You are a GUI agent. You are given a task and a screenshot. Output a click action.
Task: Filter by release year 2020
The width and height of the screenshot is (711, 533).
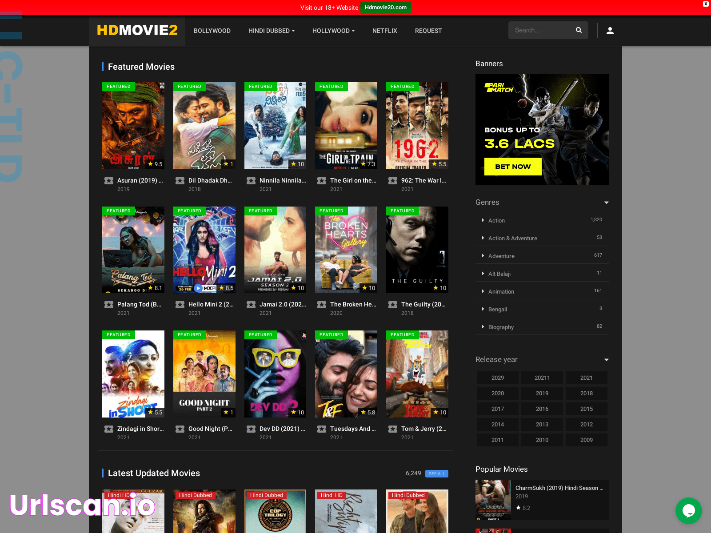pos(498,393)
